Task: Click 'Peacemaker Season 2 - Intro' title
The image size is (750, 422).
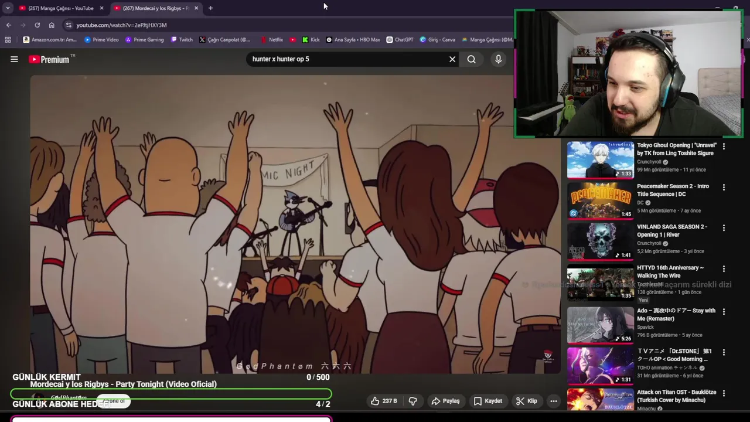Action: 673,190
